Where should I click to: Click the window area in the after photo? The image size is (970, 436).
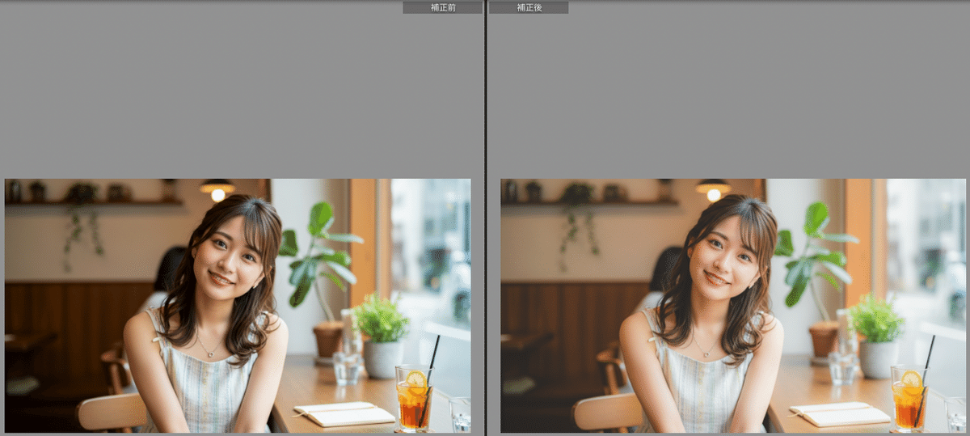(x=926, y=243)
